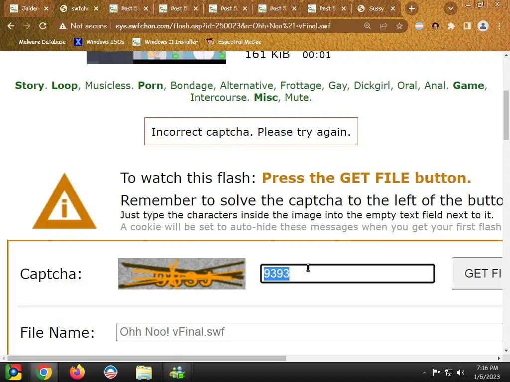The width and height of the screenshot is (510, 382).
Task: Open a new tab with plus button
Action: tap(412, 9)
